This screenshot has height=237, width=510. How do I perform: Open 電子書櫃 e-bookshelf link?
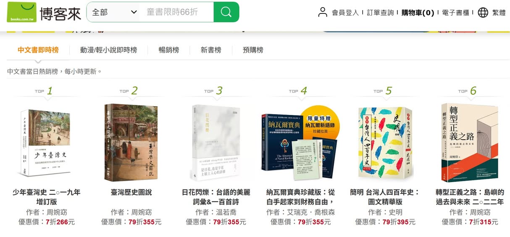pyautogui.click(x=455, y=13)
